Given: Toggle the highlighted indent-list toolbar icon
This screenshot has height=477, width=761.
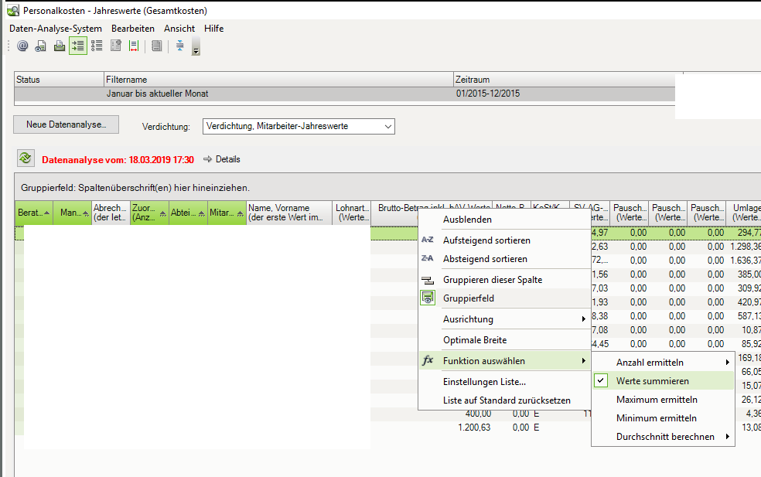Looking at the screenshot, I should (77, 46).
